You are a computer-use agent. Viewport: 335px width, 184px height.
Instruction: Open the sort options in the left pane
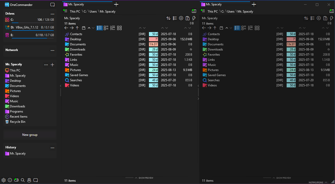coord(168,18)
